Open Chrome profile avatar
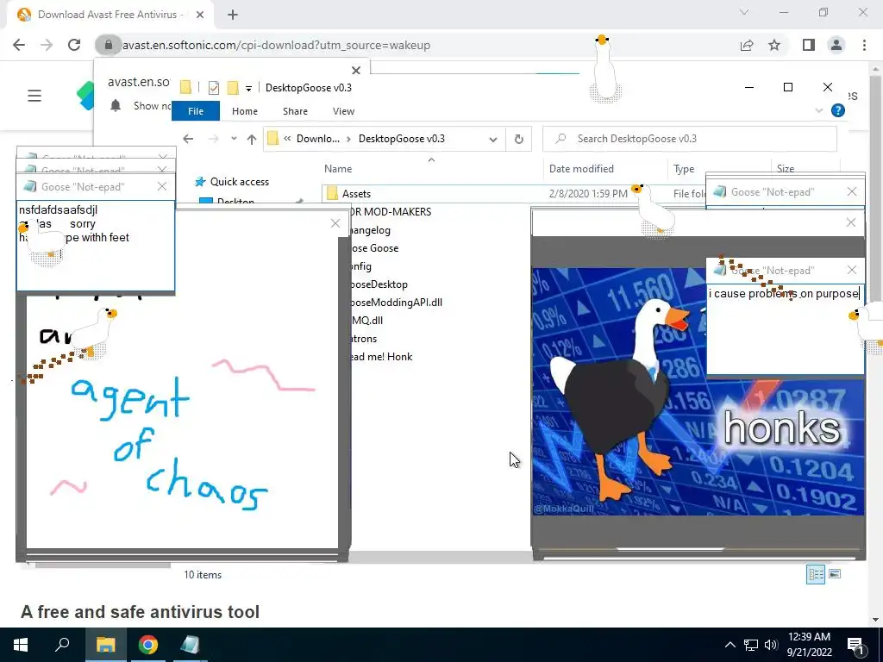 click(836, 45)
